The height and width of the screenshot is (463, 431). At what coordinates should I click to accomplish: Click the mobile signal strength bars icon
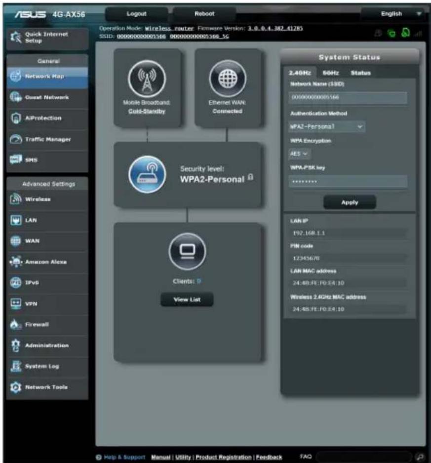418,34
